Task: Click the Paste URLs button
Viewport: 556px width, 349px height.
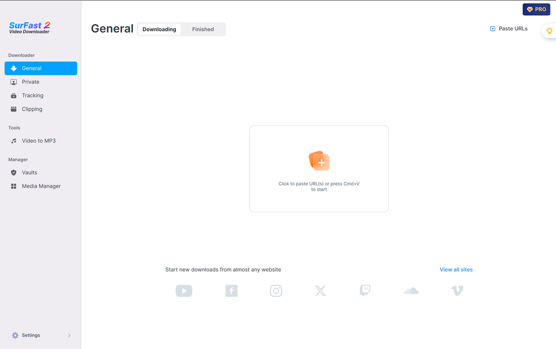Action: (508, 29)
